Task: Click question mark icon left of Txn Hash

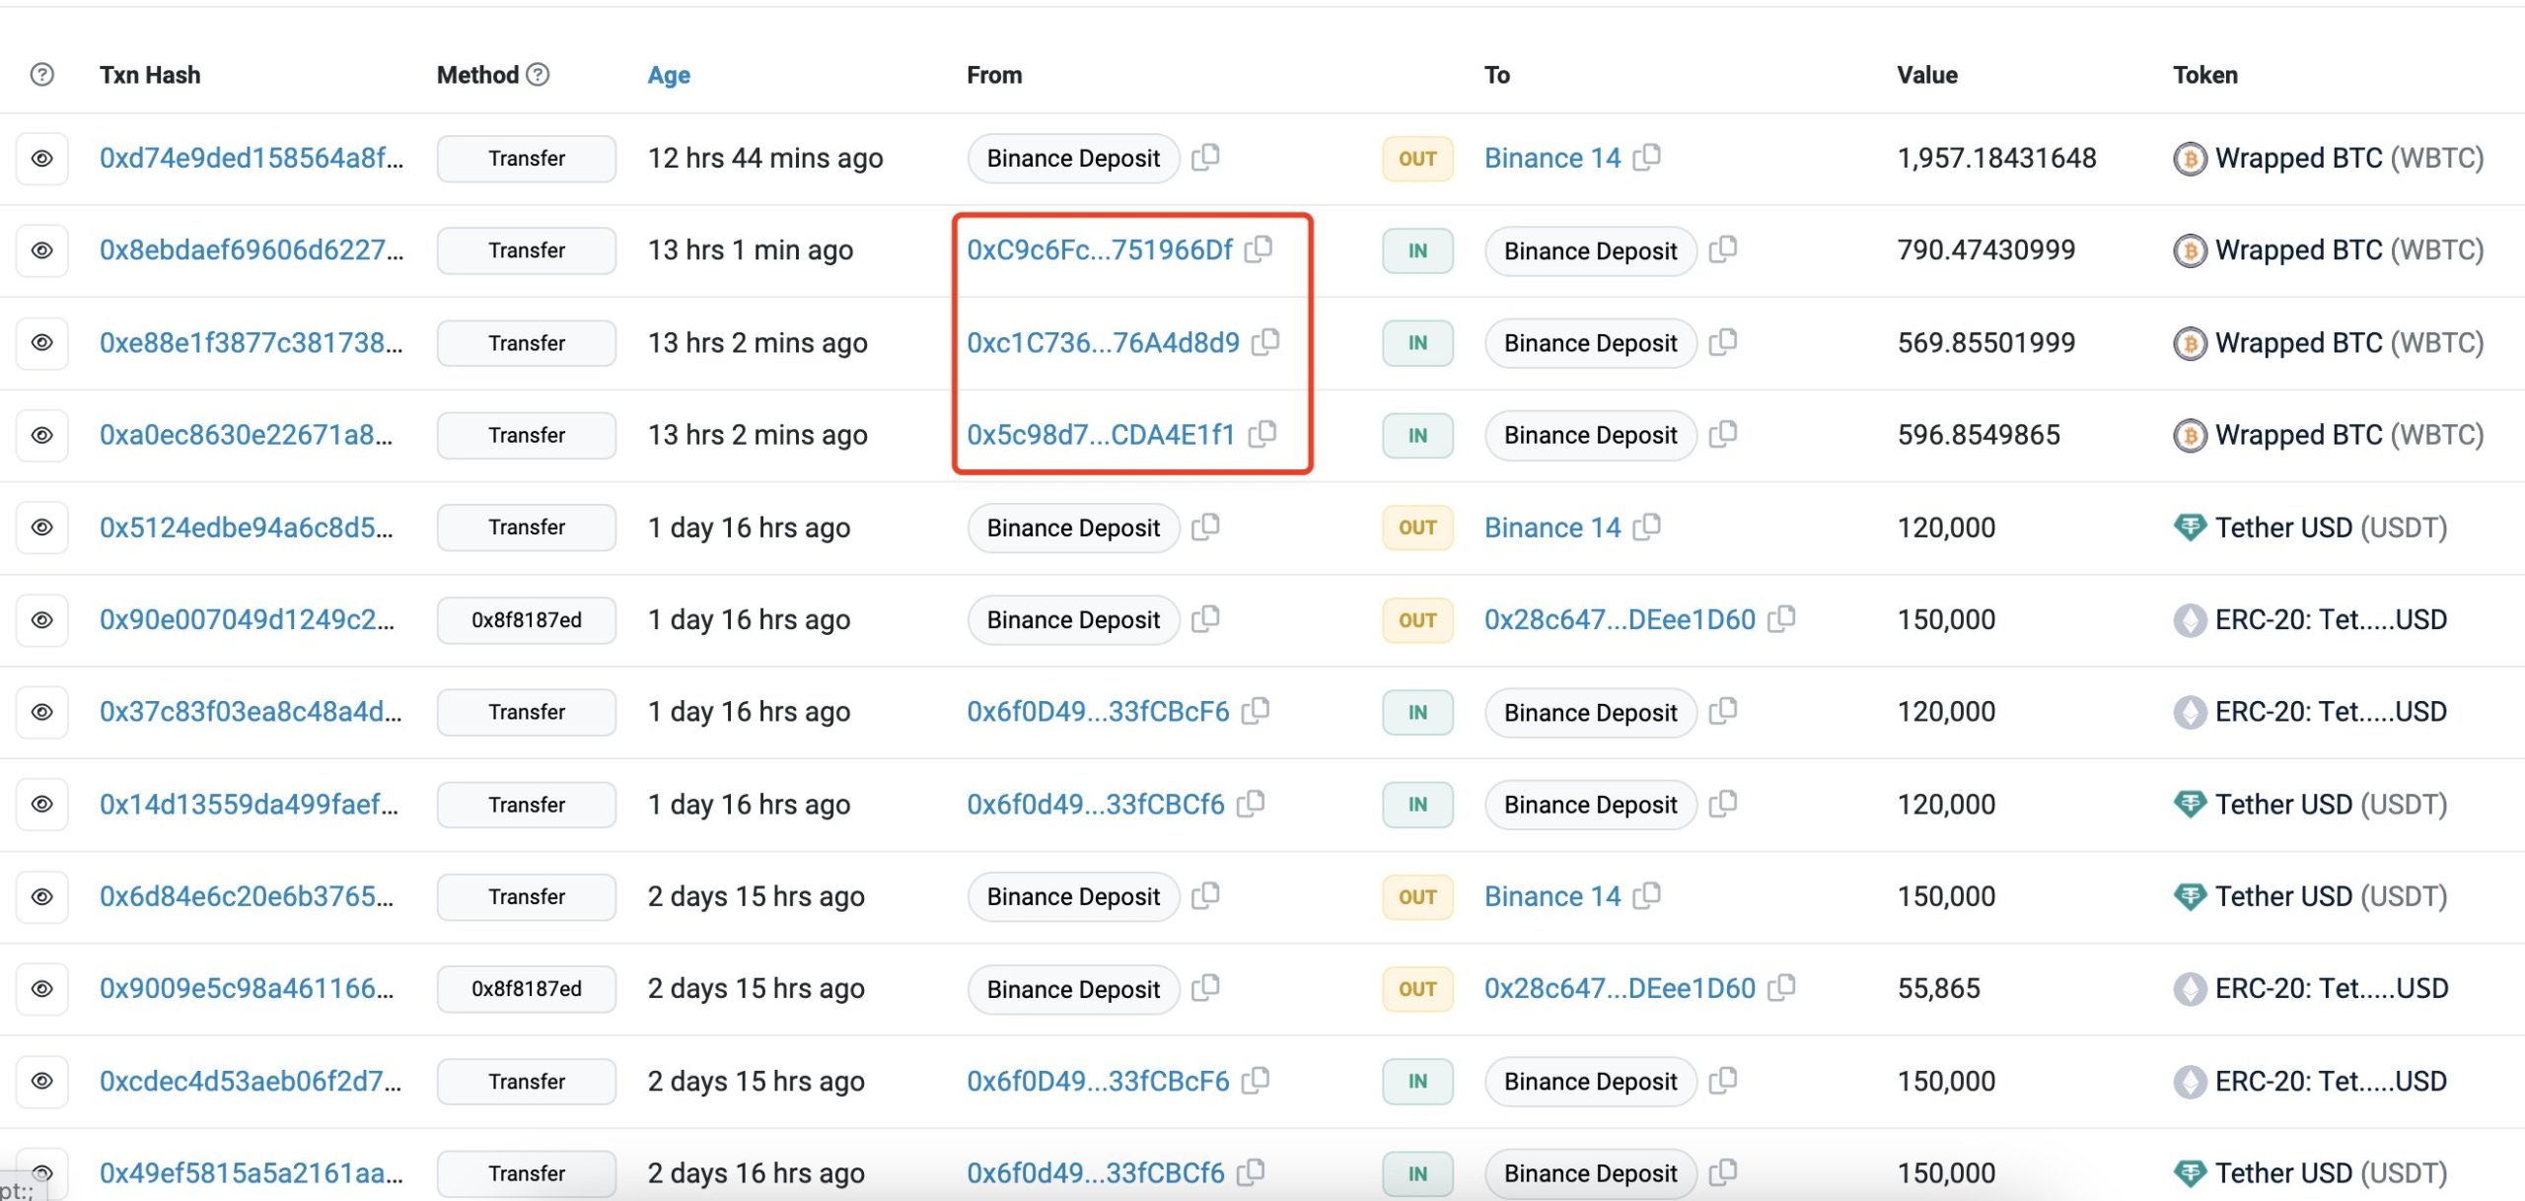Action: pos(41,74)
